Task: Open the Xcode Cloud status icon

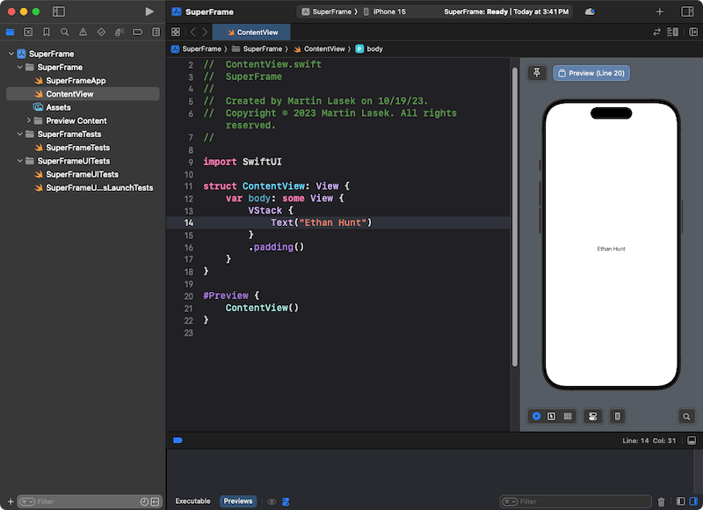Action: click(590, 11)
